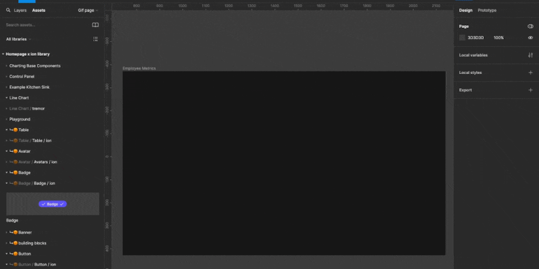This screenshot has width=539, height=269.
Task: Collapse the Homepage x ion library section
Action: [x=3, y=54]
